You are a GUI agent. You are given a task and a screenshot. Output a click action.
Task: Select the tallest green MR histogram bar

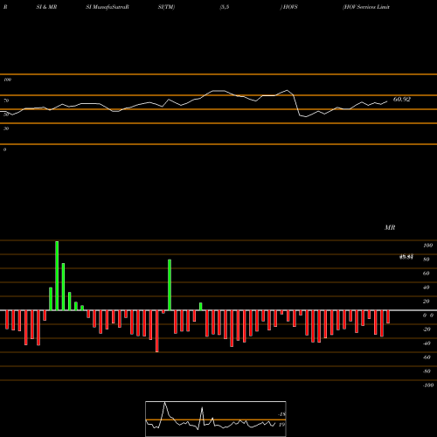click(57, 275)
